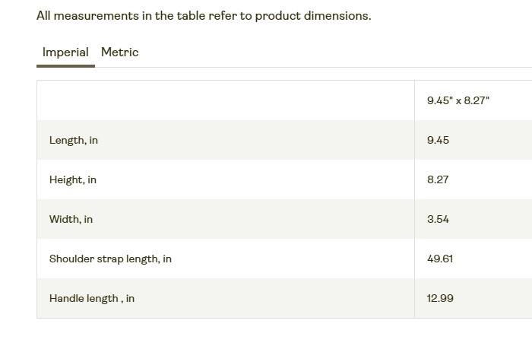Click the Length, in row label
Viewport: 532px width, 346px height.
pyautogui.click(x=74, y=140)
